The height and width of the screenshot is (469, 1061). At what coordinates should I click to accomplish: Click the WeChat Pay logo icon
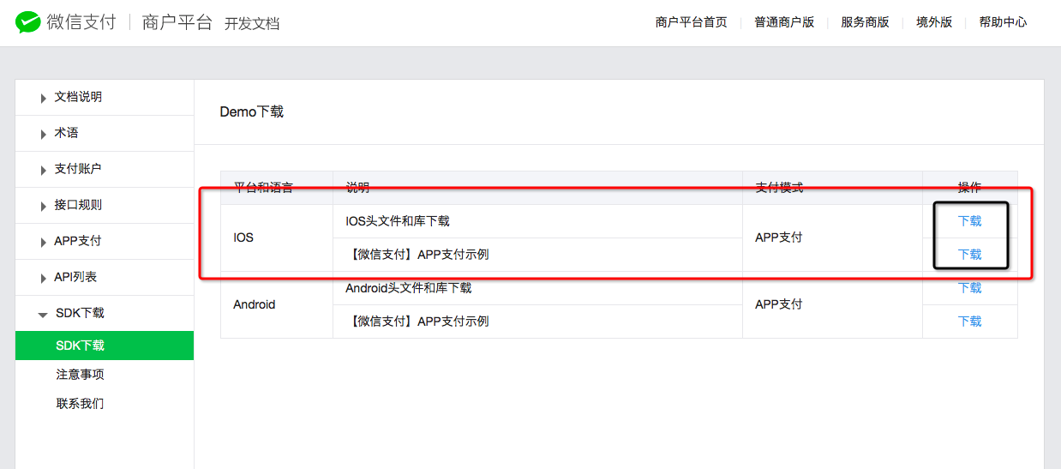[x=27, y=22]
